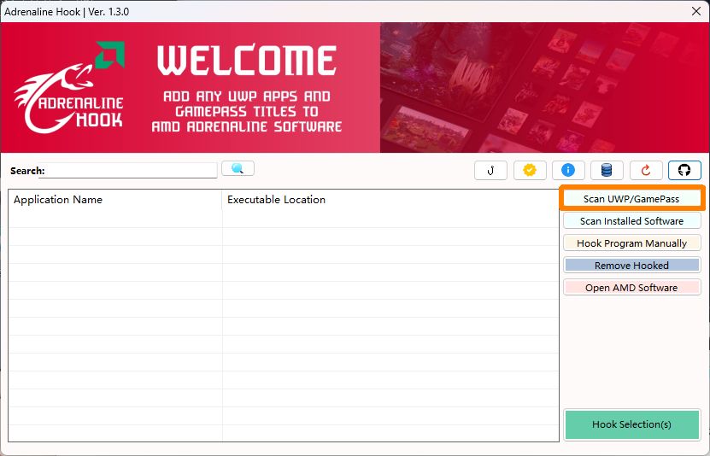This screenshot has height=456, width=710.
Task: Click the database icon button
Action: [x=607, y=171]
